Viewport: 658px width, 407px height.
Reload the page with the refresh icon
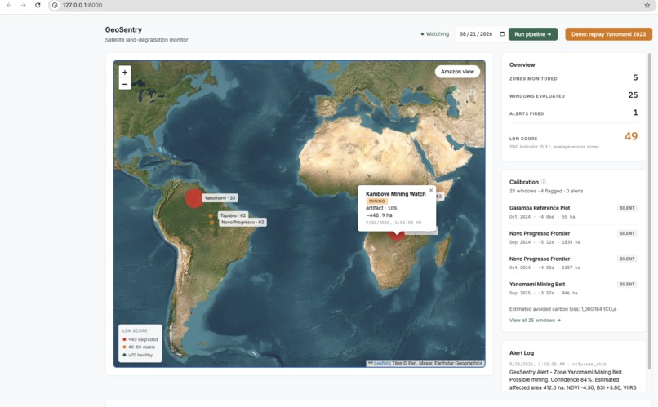pyautogui.click(x=38, y=5)
